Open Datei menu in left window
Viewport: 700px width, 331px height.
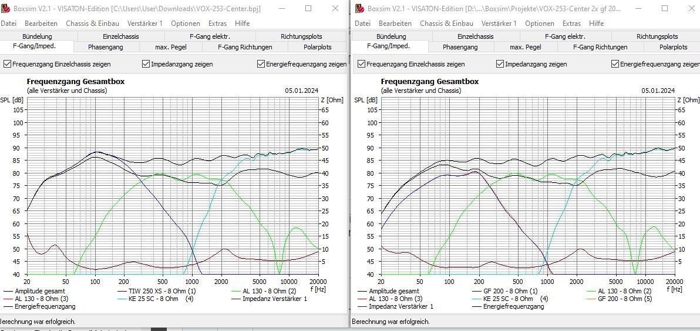(8, 24)
